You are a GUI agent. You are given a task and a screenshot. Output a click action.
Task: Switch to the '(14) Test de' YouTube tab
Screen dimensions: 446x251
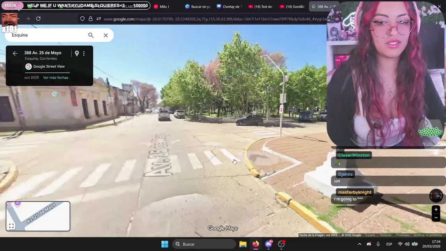pyautogui.click(x=260, y=6)
